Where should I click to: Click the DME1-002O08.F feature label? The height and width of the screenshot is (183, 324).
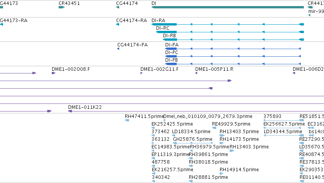pyautogui.click(x=71, y=69)
